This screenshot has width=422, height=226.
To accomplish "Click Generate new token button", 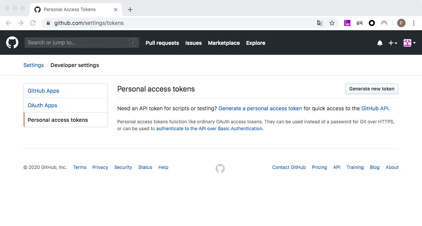I will (x=372, y=89).
